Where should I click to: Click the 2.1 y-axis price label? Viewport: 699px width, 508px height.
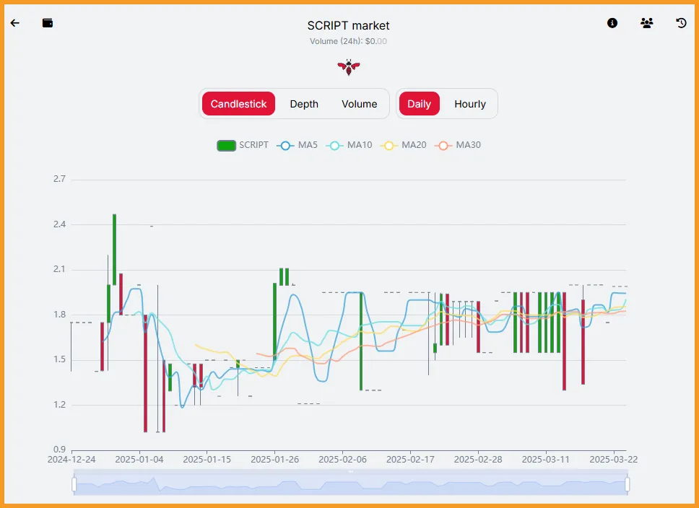tap(59, 269)
